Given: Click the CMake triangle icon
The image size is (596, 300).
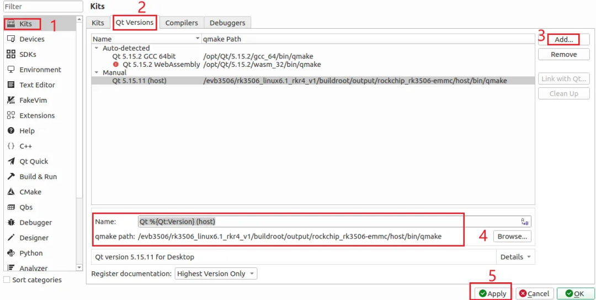Looking at the screenshot, I should 11,192.
